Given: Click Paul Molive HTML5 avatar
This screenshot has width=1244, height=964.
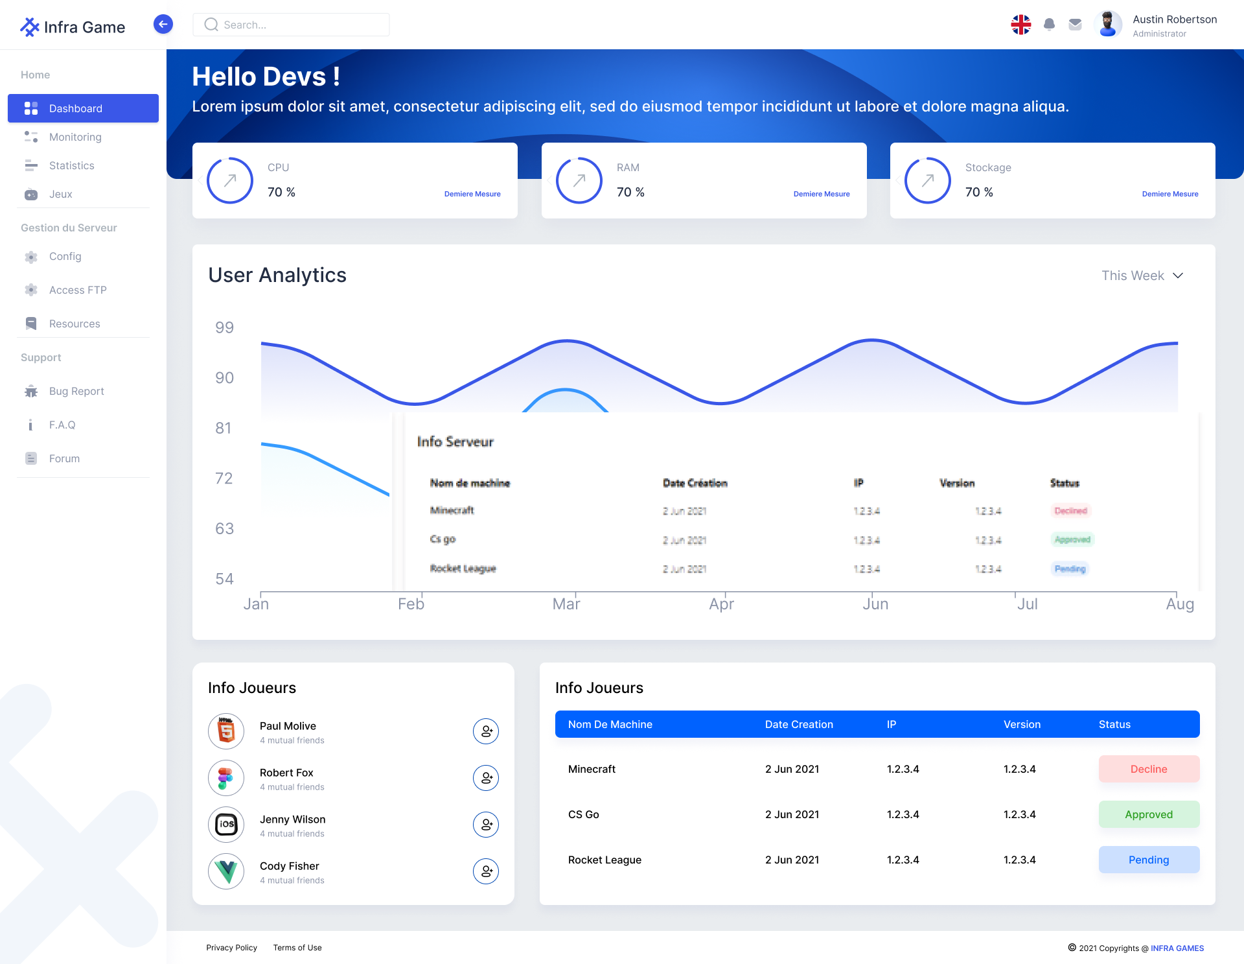Looking at the screenshot, I should [226, 731].
